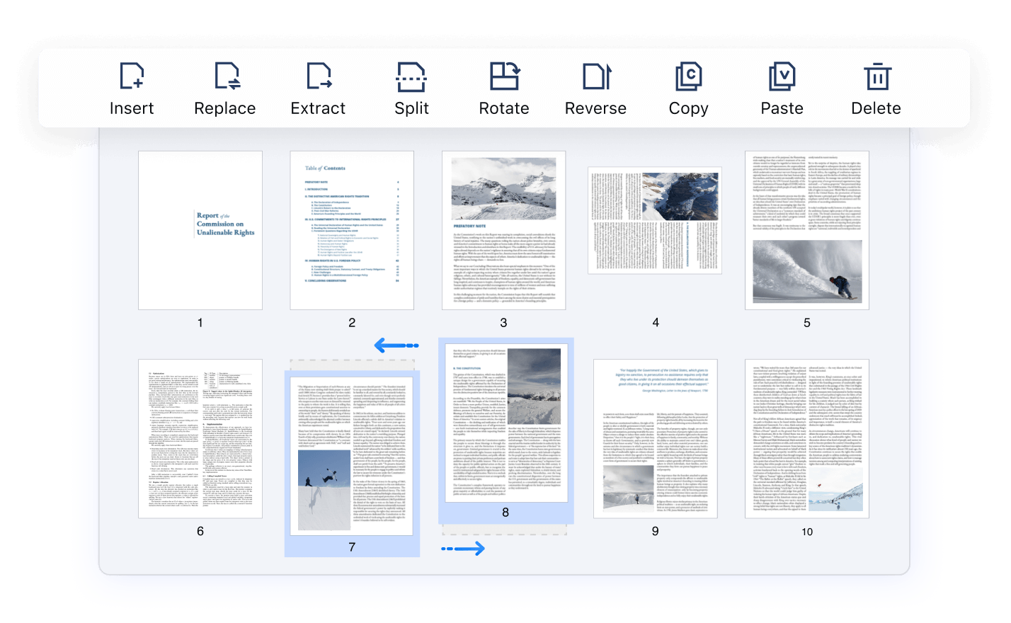Pick the page 9 thumbnail

655,439
